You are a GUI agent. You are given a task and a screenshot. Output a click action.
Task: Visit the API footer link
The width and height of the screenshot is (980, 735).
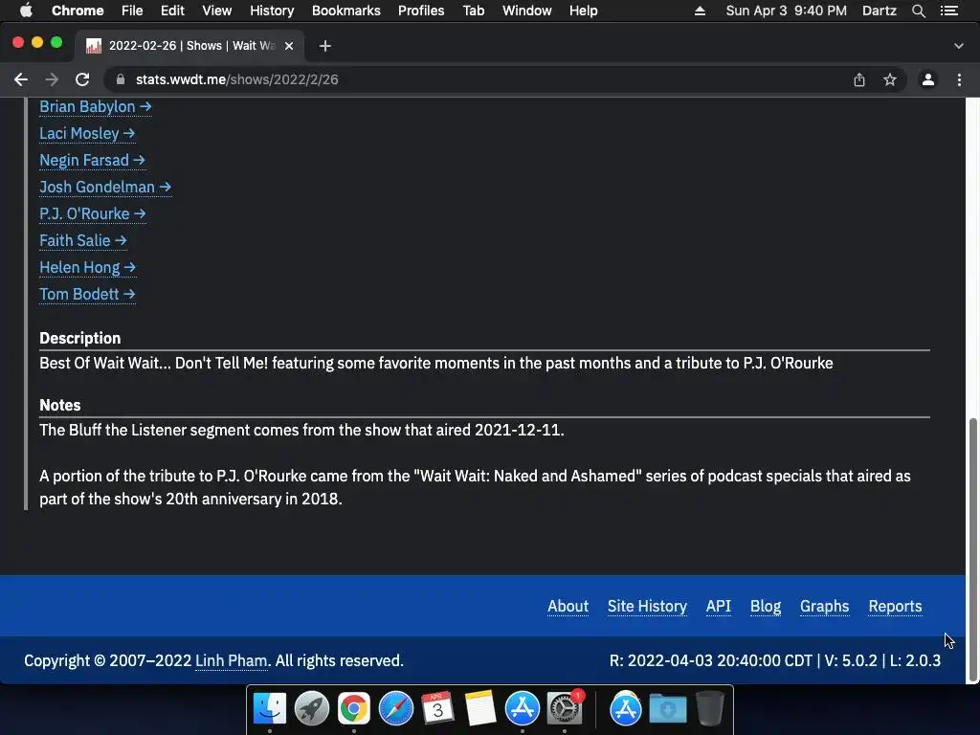pos(719,606)
